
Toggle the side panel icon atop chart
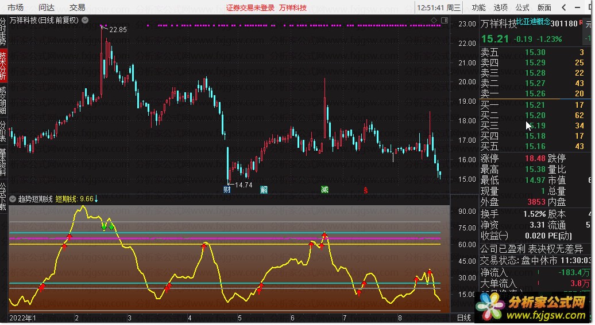point(445,20)
